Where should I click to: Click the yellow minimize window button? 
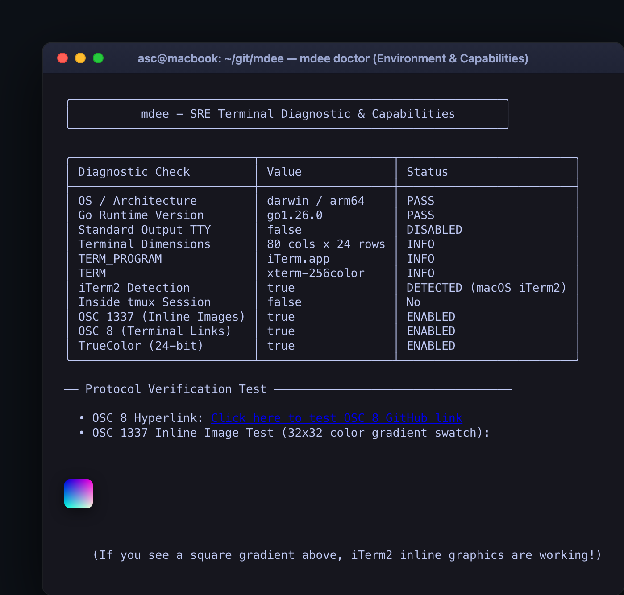pos(80,58)
